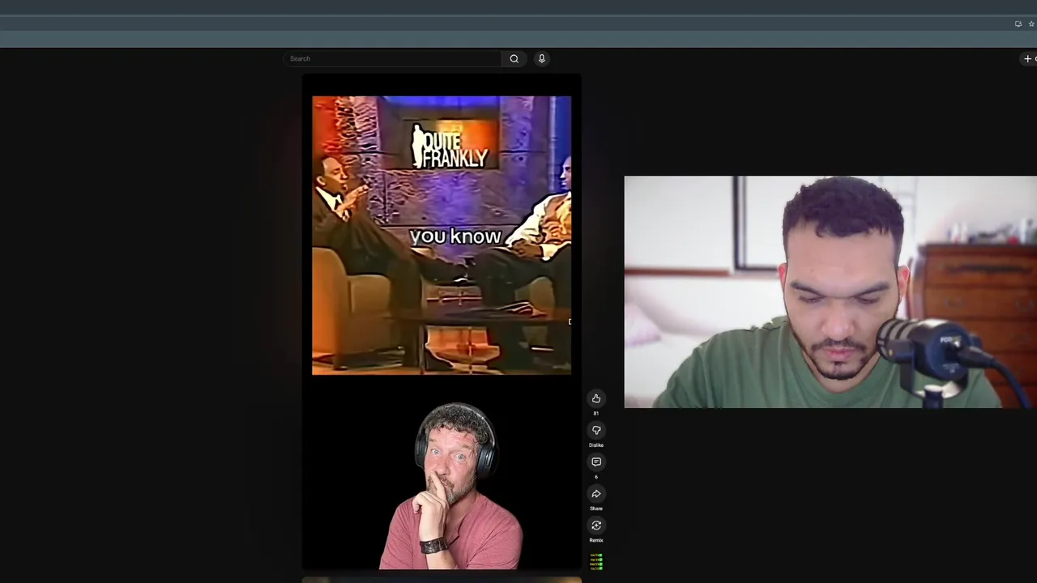
Task: Bookmark this page with the star icon
Action: pos(1031,23)
